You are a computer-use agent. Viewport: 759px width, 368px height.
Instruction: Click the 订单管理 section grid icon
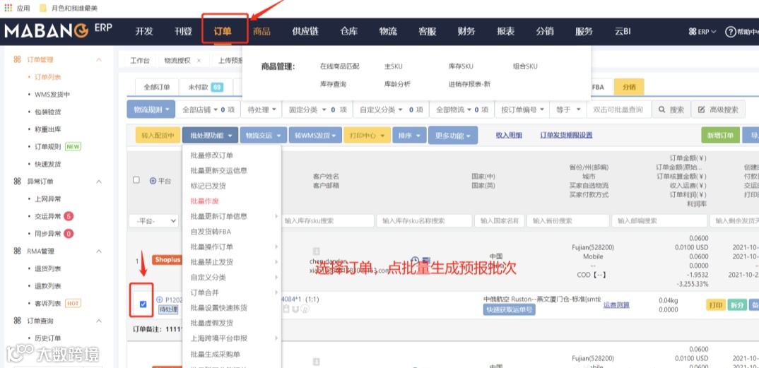(17, 59)
